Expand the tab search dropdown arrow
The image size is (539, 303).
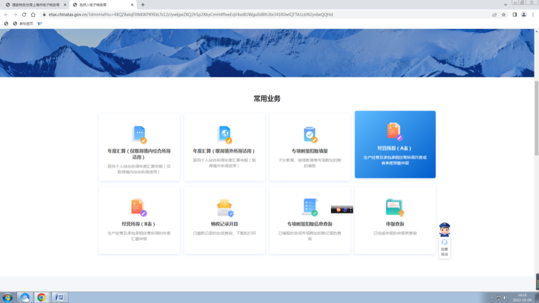pyautogui.click(x=505, y=5)
